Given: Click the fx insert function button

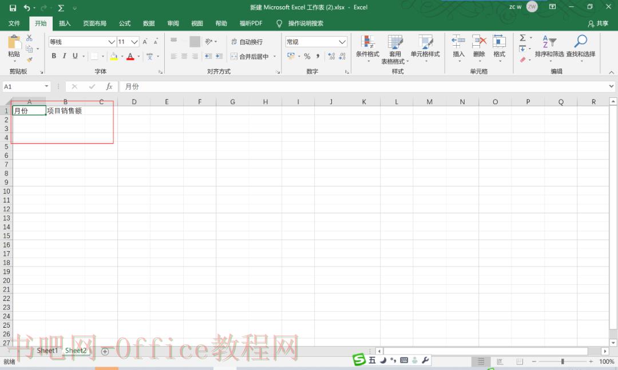Looking at the screenshot, I should click(x=109, y=86).
